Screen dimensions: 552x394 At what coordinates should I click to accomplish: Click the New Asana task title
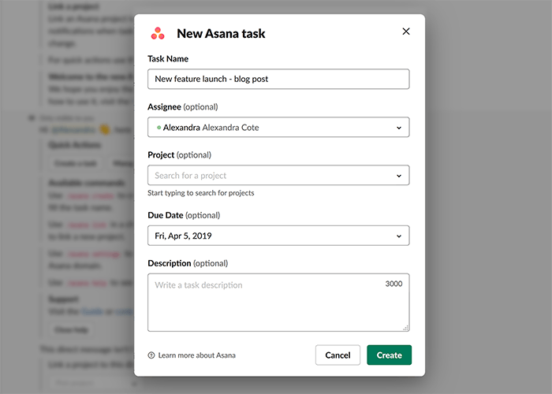tap(221, 33)
